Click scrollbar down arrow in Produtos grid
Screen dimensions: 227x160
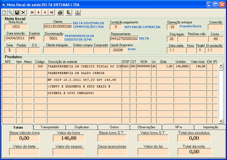[x=221, y=121]
